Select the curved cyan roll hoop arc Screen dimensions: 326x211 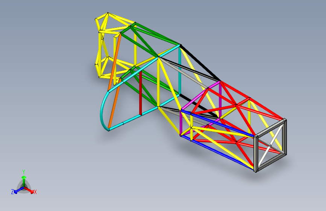[103, 110]
